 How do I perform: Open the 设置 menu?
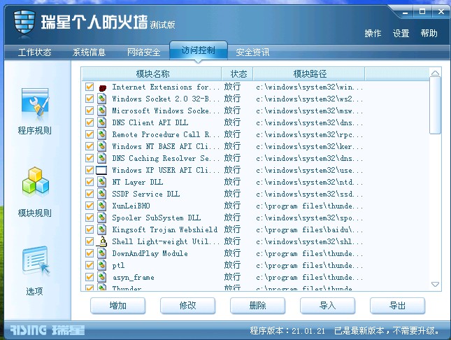click(401, 34)
